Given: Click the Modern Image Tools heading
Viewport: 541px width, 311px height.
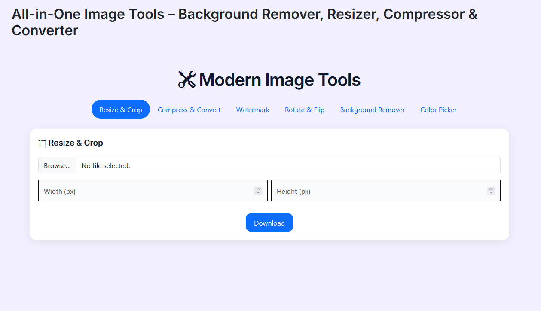Looking at the screenshot, I should coord(279,80).
